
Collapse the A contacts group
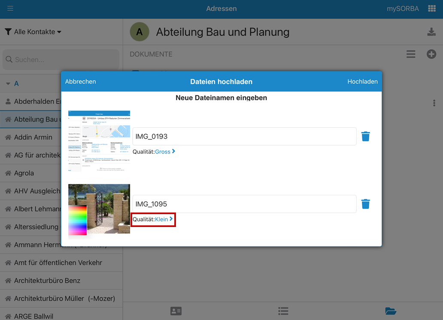[8, 84]
